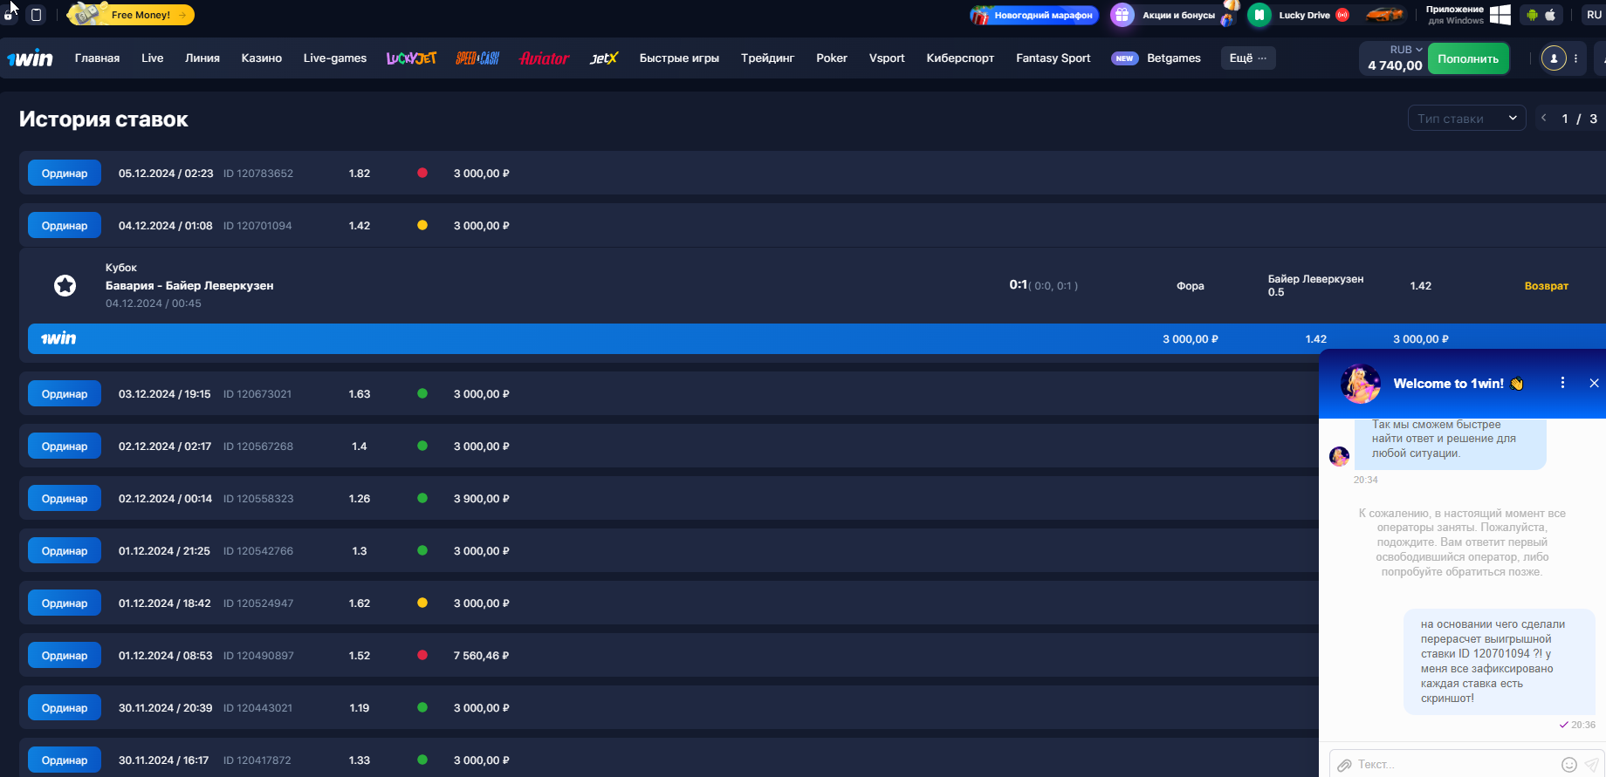The height and width of the screenshot is (777, 1606).
Task: Expand the Ординар bet ID 120490897
Action: [65, 655]
